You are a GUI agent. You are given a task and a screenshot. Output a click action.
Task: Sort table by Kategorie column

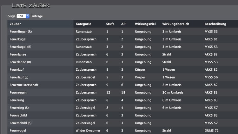click(x=83, y=24)
